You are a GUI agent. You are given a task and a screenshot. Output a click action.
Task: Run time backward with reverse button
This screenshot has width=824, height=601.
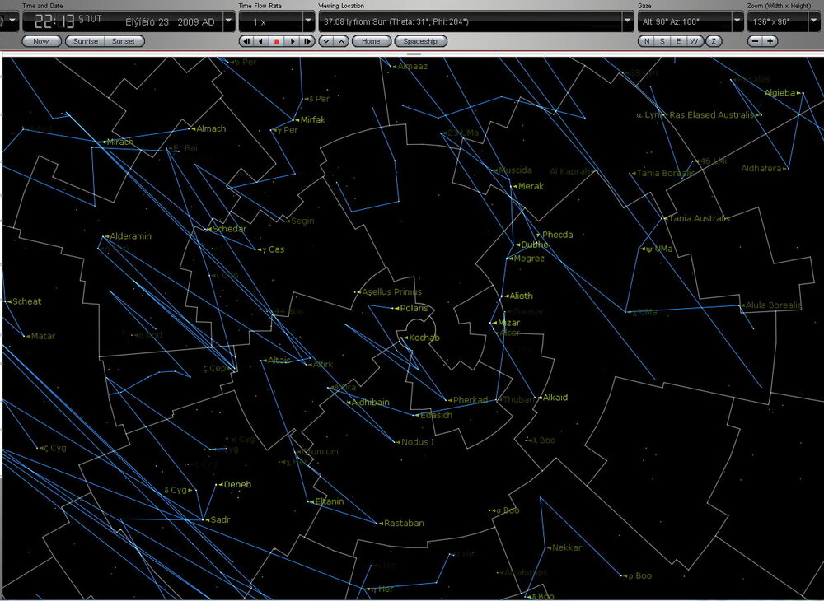[261, 41]
